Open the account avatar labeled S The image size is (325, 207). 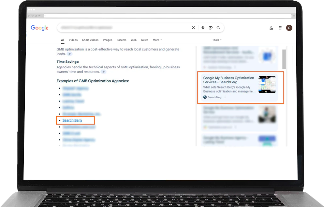tap(289, 28)
